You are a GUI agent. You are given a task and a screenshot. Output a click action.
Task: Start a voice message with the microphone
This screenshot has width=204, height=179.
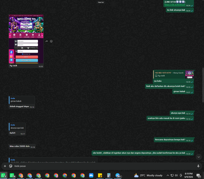198,166
